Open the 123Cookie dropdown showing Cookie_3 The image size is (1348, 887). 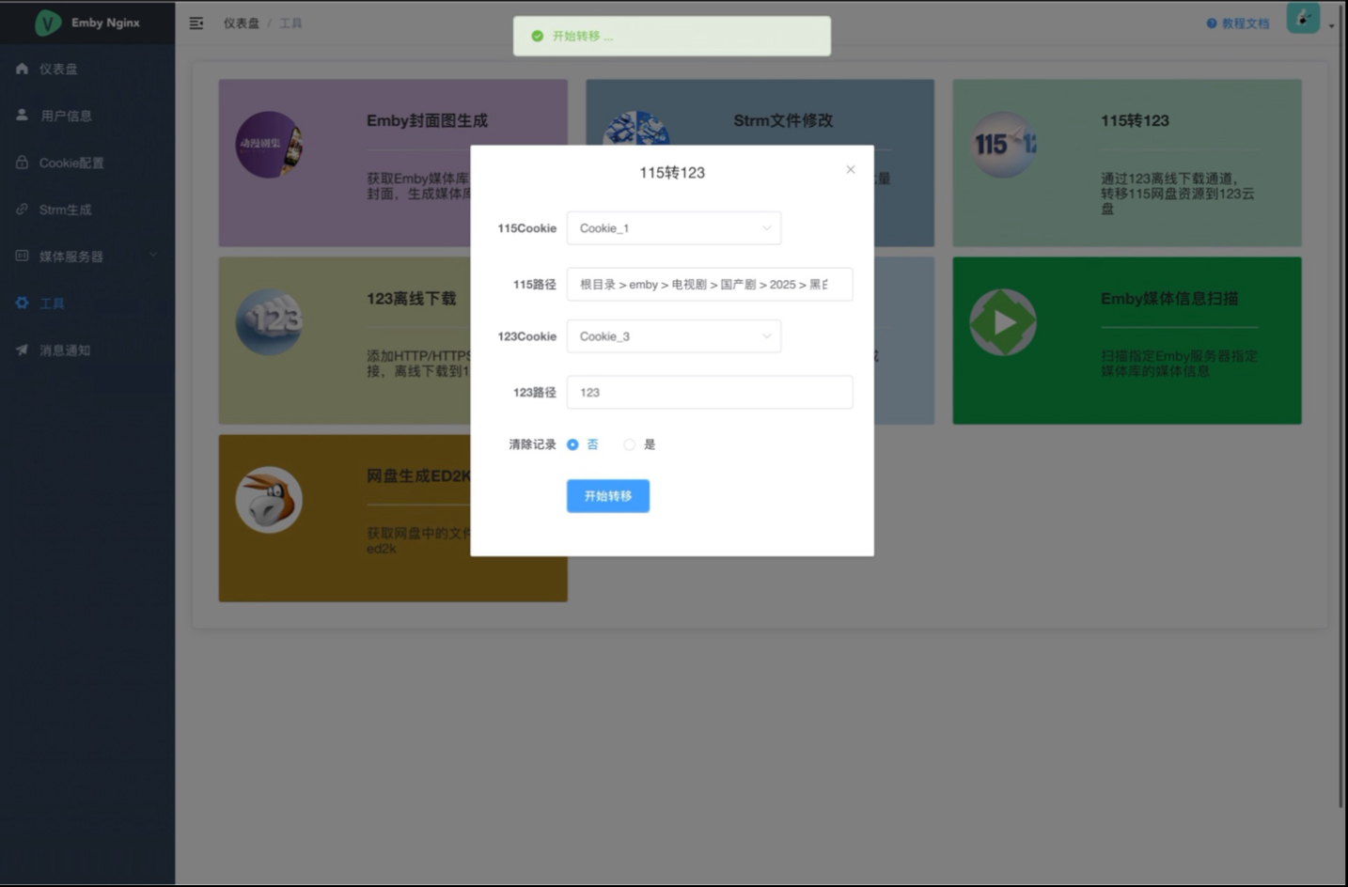[x=674, y=336]
